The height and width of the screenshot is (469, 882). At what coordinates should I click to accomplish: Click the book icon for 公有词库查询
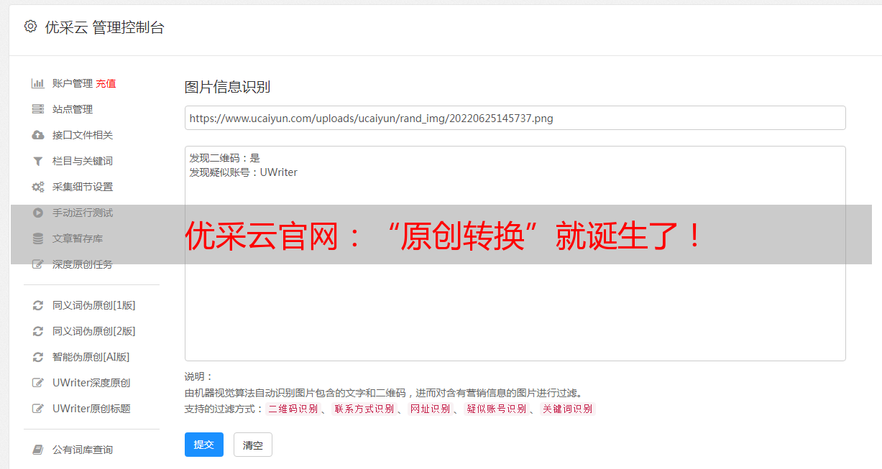38,450
